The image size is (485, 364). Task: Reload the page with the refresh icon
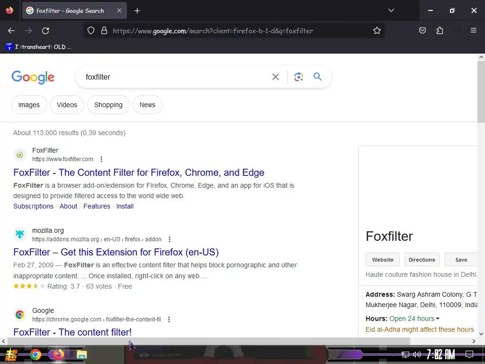tap(45, 31)
